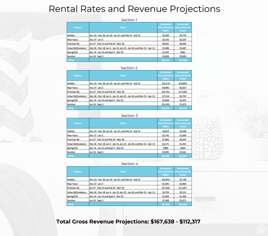The height and width of the screenshot is (236, 268).
Task: Select the Section 1 heading
Action: (129, 20)
